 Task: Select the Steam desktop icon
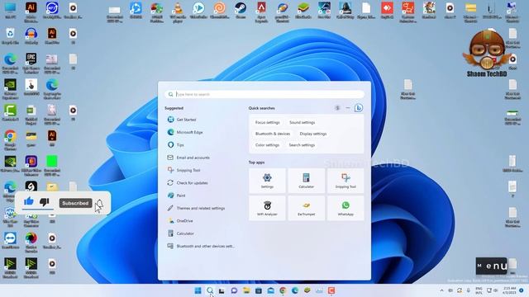point(241,11)
